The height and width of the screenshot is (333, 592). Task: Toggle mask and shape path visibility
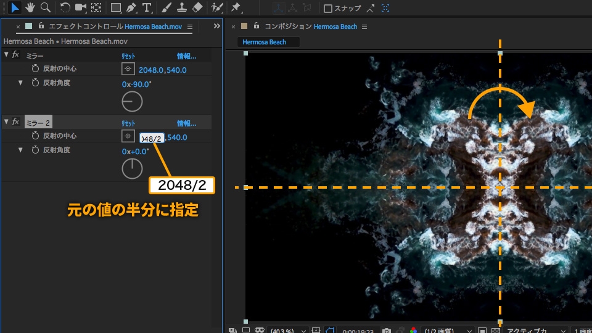point(331,331)
